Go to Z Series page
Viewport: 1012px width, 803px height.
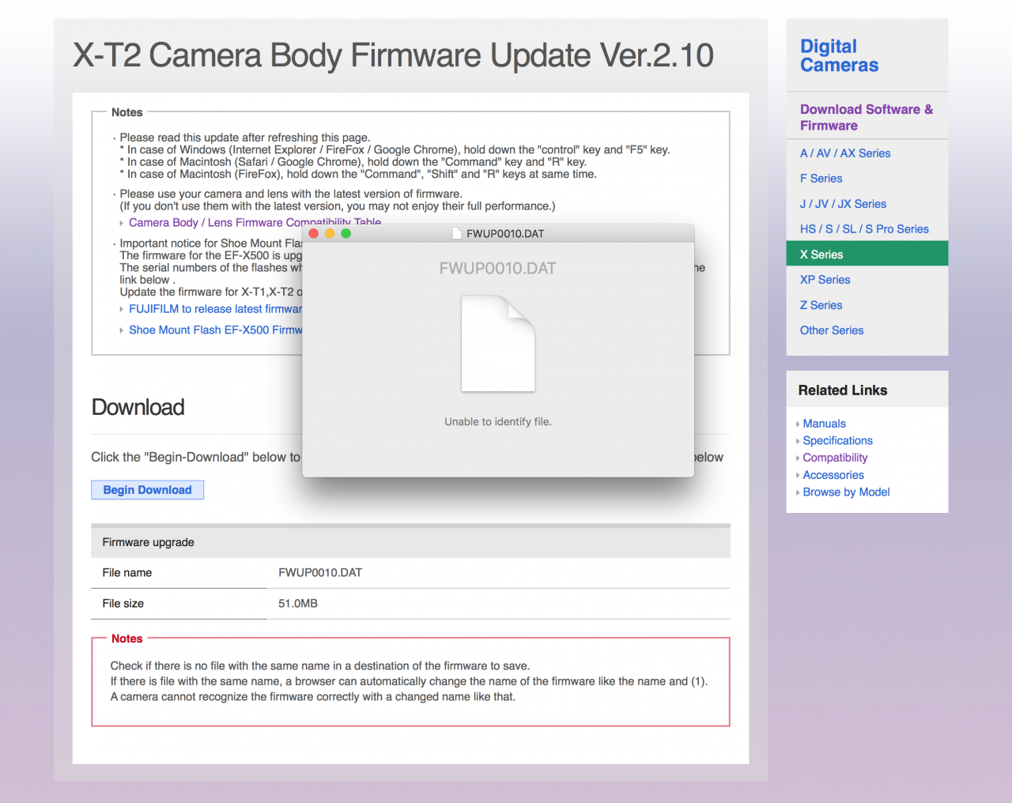[x=821, y=305]
